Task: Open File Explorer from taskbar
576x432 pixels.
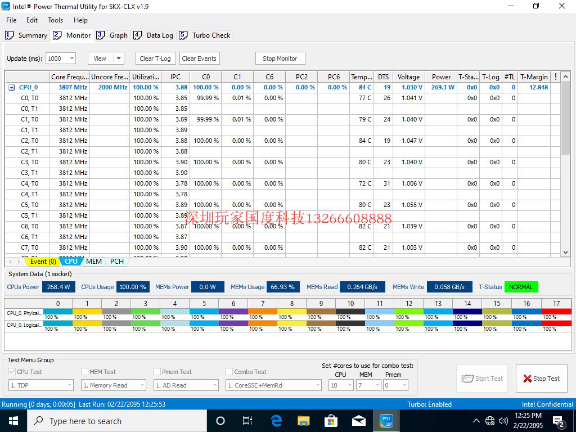Action: [303, 421]
